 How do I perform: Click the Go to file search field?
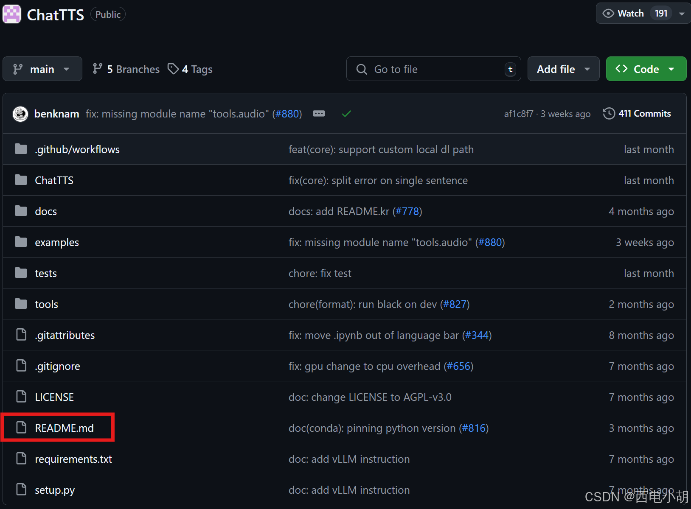tap(433, 69)
